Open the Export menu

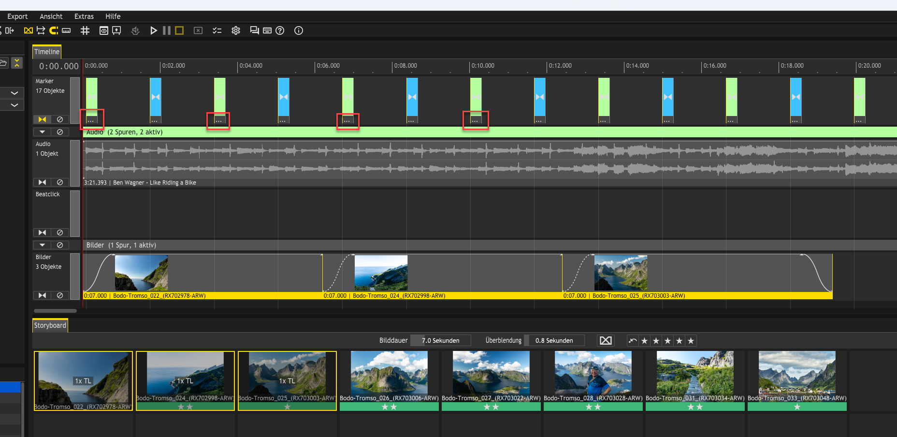coord(17,16)
